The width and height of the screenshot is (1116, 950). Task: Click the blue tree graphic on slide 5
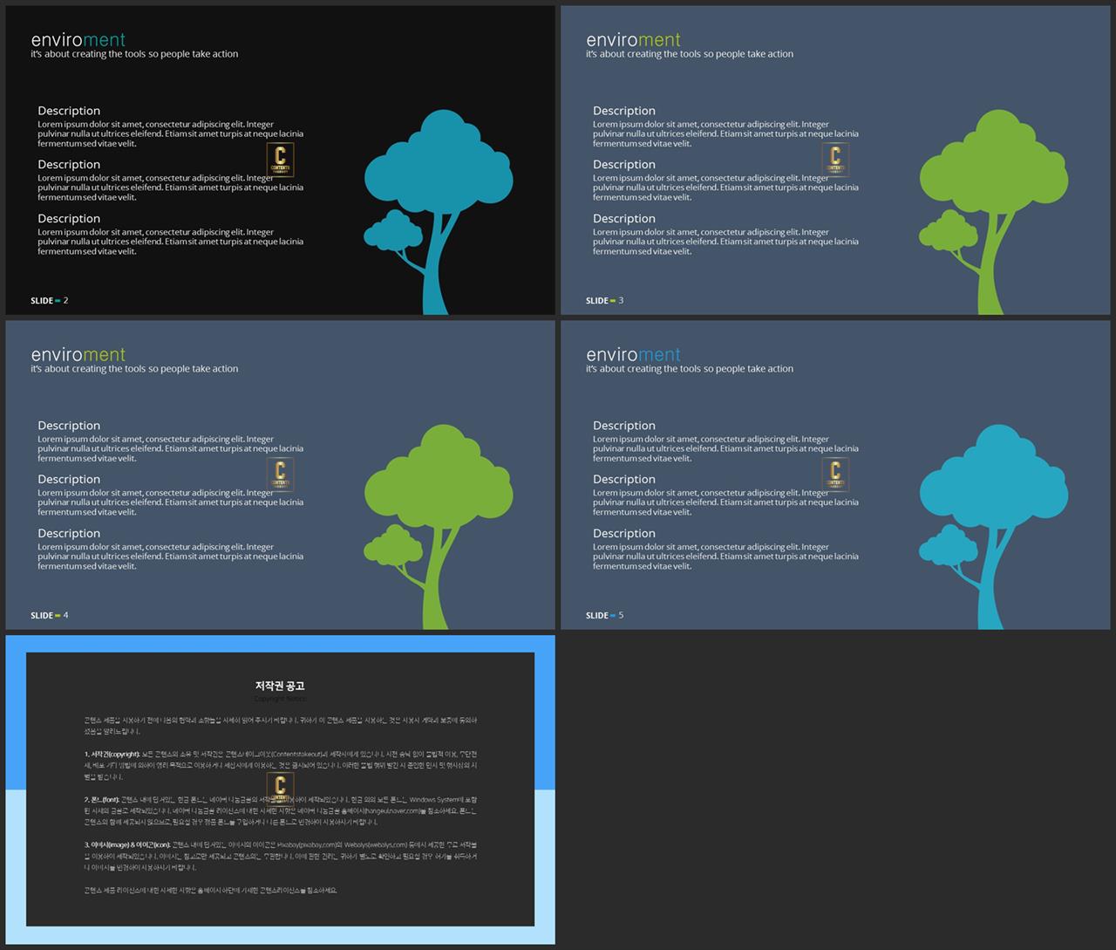[993, 527]
